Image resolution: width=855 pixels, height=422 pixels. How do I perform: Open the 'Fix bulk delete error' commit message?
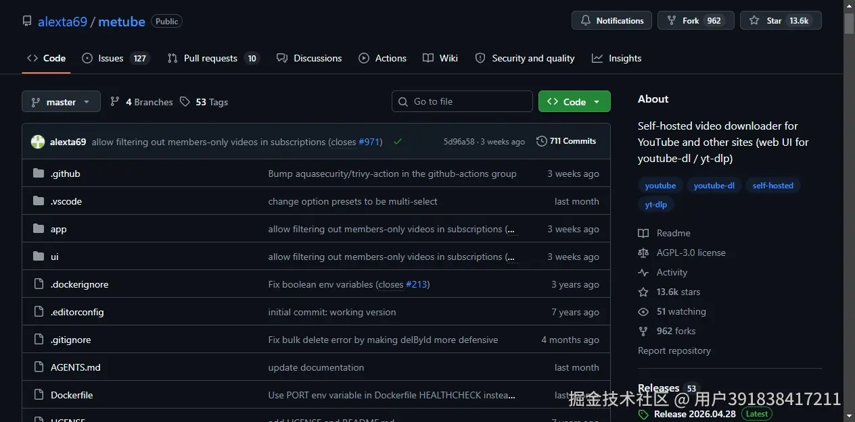[x=383, y=340]
